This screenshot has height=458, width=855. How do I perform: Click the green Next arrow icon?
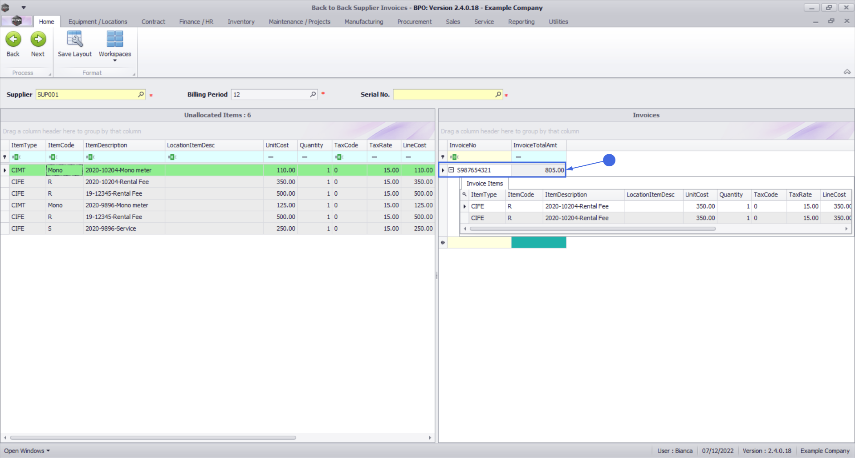[x=38, y=40]
